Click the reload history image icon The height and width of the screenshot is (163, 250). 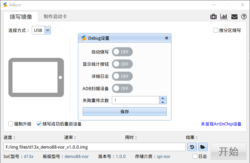click(x=192, y=147)
